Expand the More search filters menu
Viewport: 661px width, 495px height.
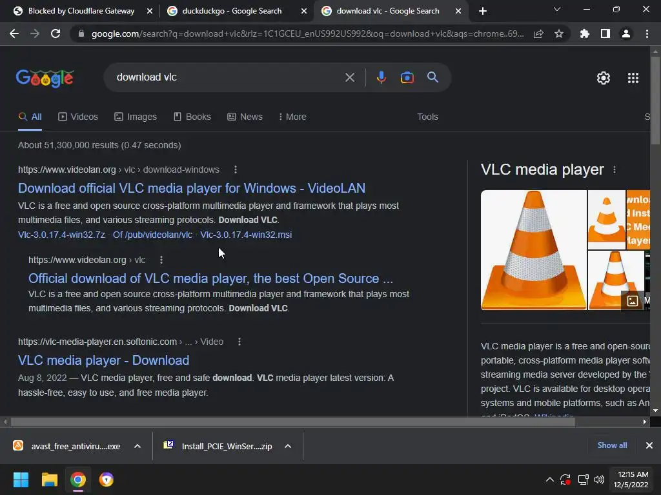click(292, 117)
